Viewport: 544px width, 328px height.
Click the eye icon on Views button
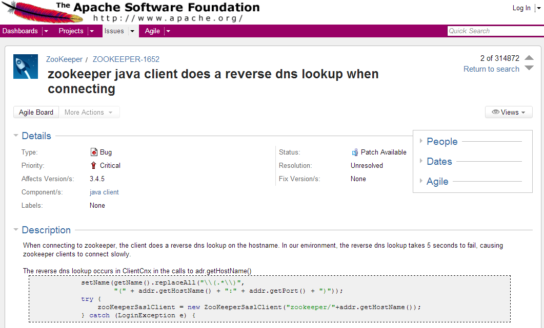495,112
